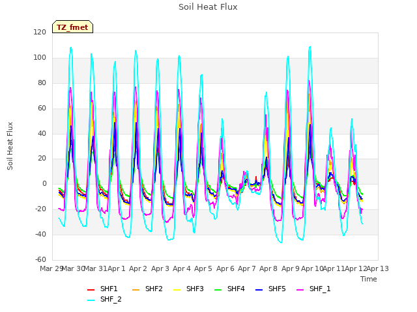Click the red SHF1 legend color marker
417x312 pixels.
click(91, 290)
